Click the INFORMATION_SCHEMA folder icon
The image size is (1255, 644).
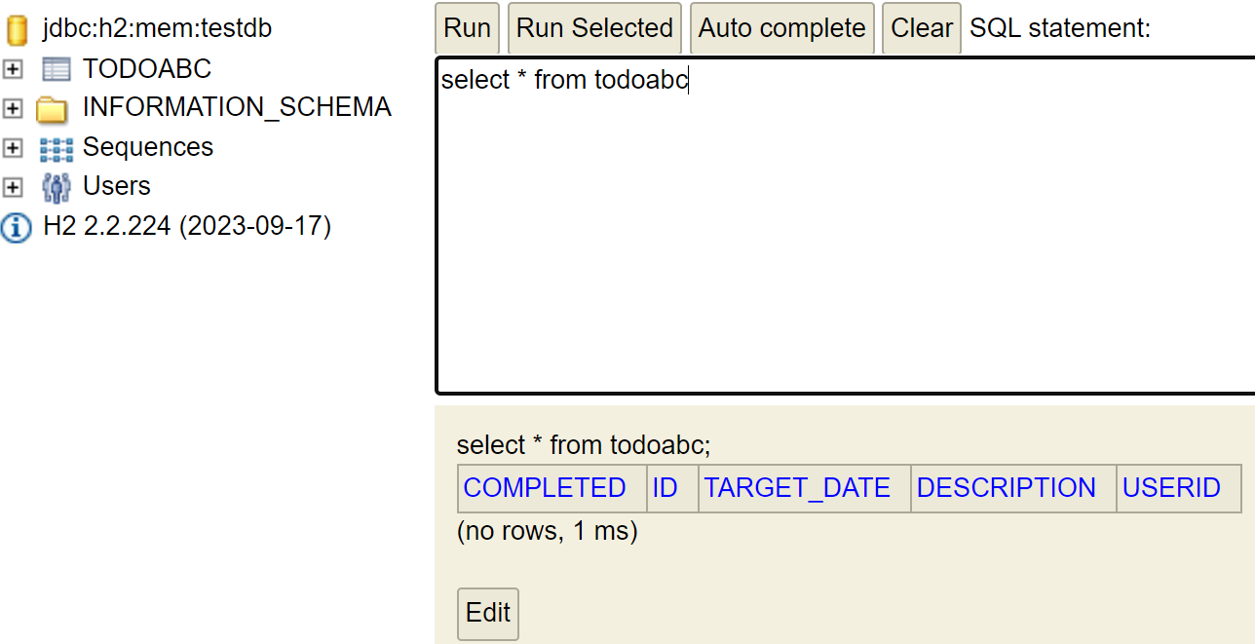click(x=52, y=109)
